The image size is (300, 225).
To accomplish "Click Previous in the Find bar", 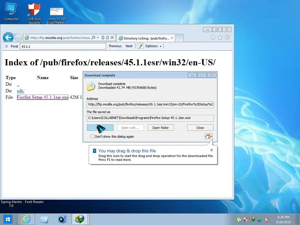I will tap(115, 46).
